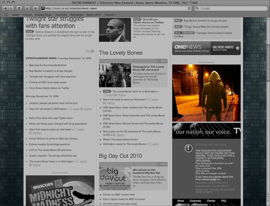
Task: Click the vertical page scrollbar thumb
Action: click(268, 63)
